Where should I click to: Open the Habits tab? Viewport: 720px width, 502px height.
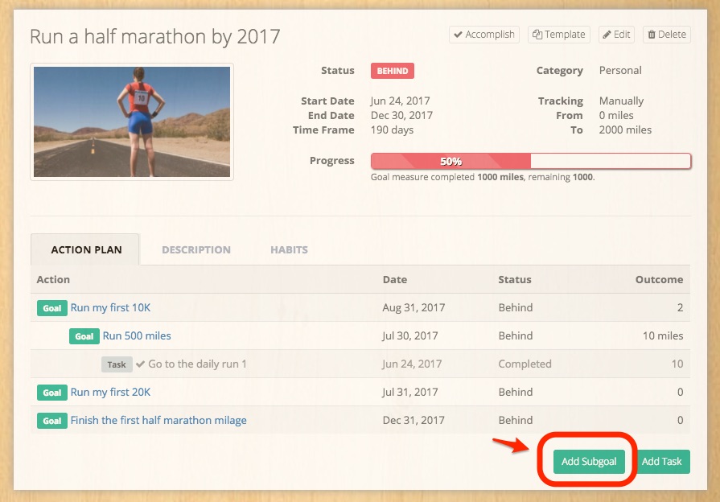coord(289,250)
